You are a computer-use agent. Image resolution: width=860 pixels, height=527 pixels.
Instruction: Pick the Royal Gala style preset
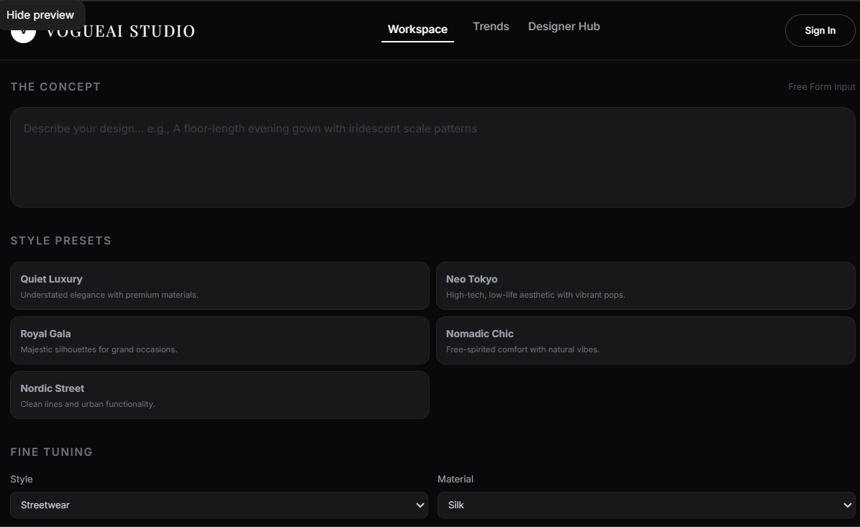coord(219,340)
